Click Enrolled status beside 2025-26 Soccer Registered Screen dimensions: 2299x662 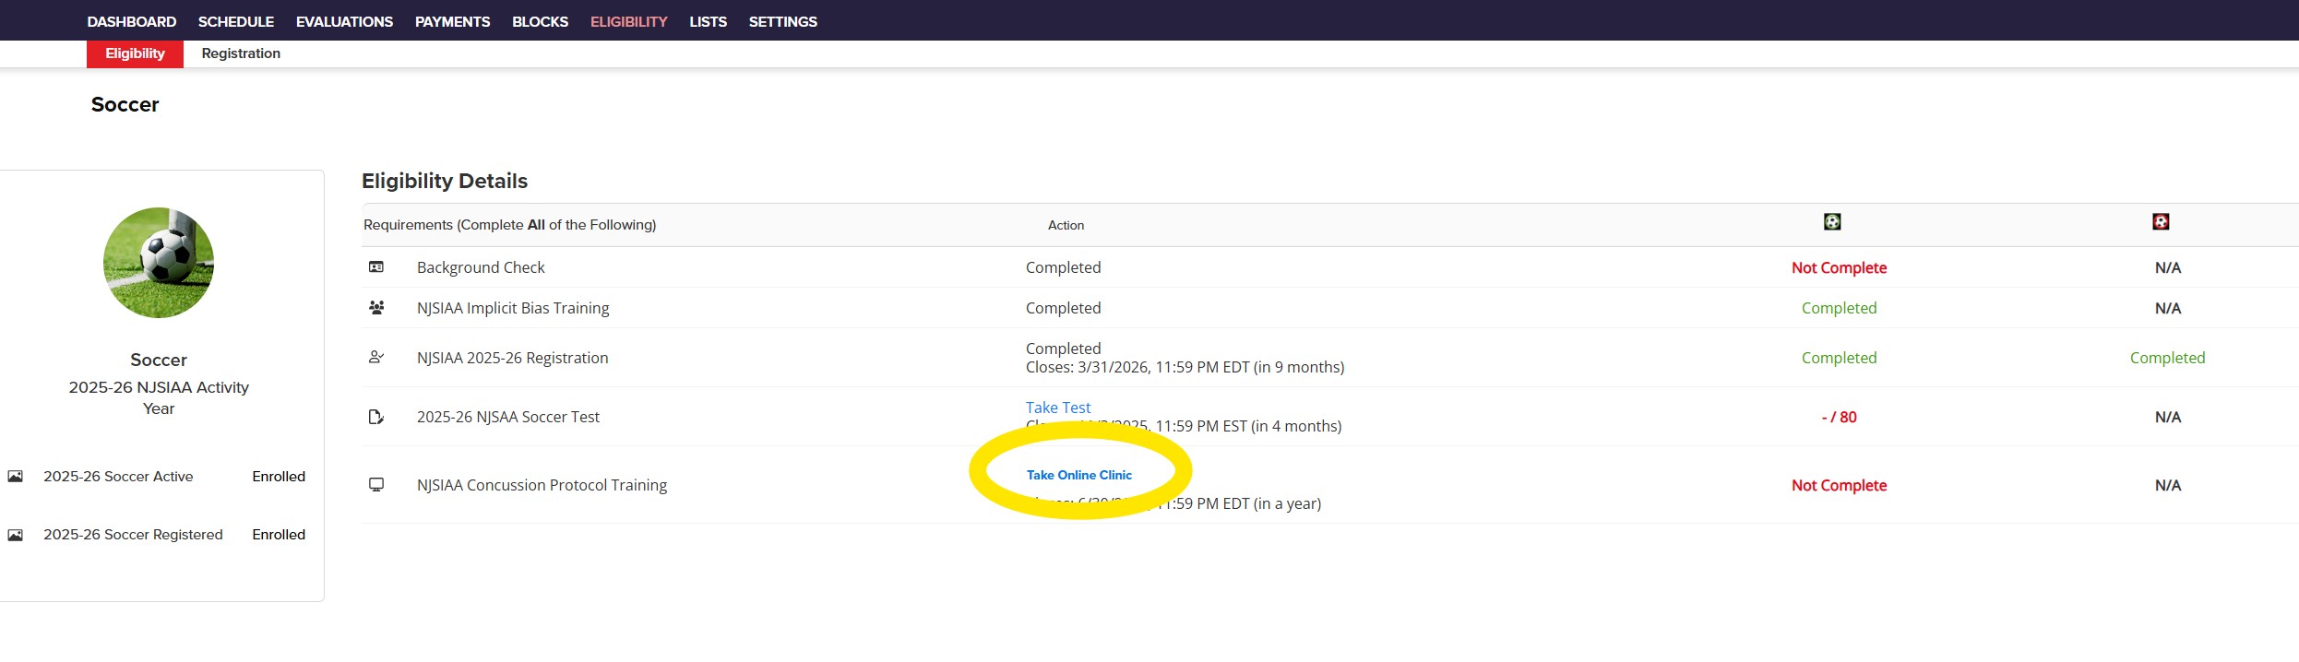[x=279, y=535]
